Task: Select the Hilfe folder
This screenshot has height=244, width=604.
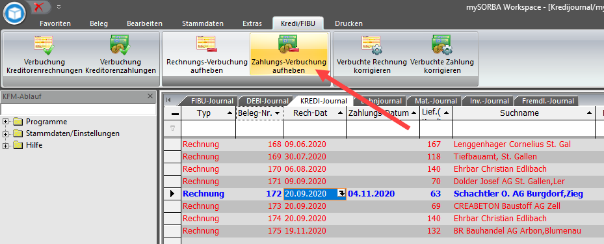Action: click(x=28, y=145)
